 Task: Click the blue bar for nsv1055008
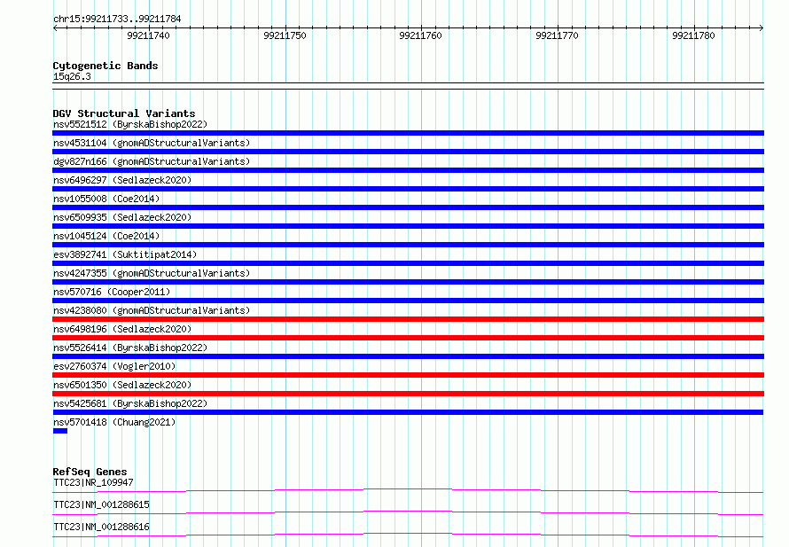pos(408,207)
